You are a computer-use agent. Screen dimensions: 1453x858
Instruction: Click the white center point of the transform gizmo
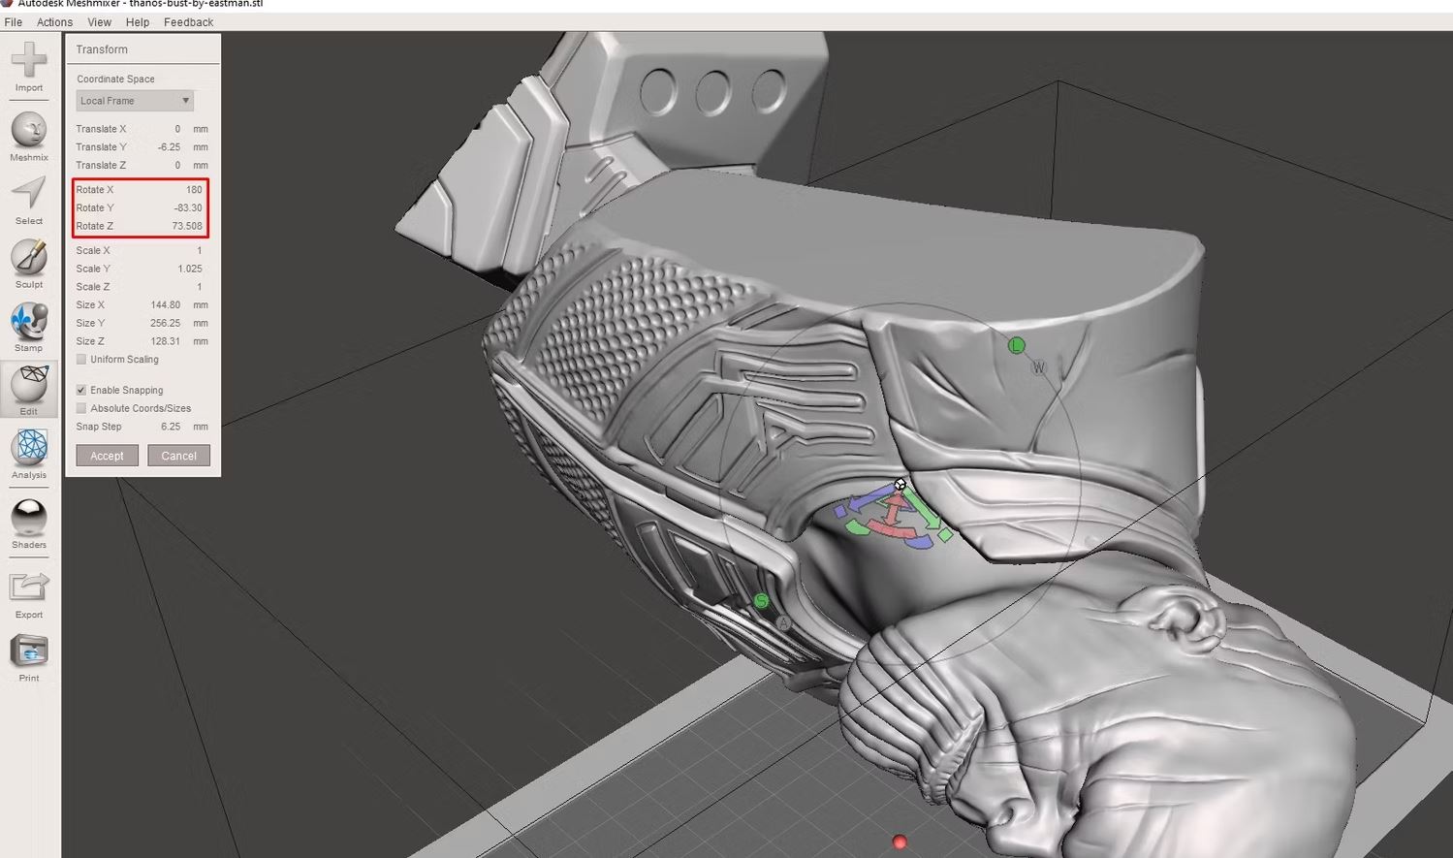point(900,484)
